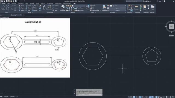Add a new drawing tab with plus

24,15
